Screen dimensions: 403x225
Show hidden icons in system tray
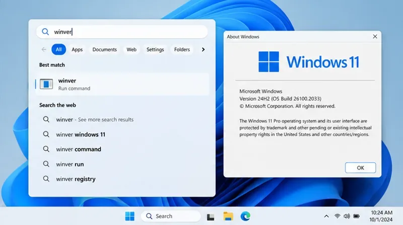[326, 216]
